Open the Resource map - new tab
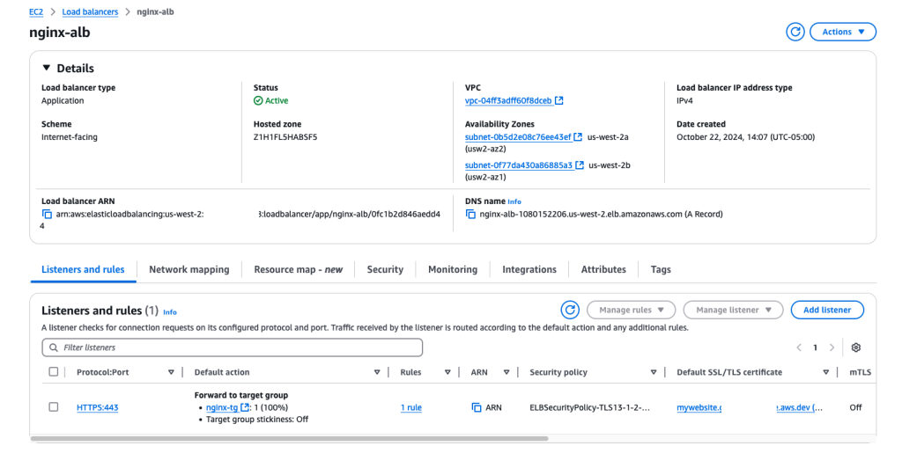 (298, 269)
